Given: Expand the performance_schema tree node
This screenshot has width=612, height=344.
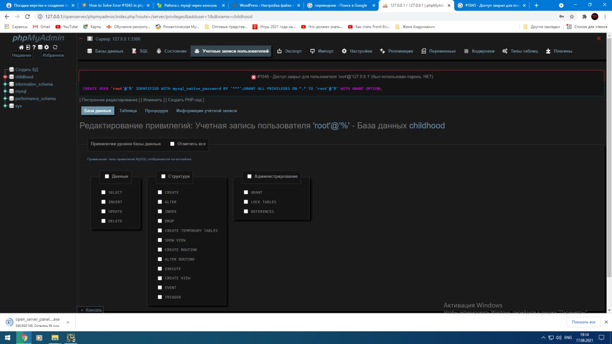Looking at the screenshot, I should pos(5,98).
